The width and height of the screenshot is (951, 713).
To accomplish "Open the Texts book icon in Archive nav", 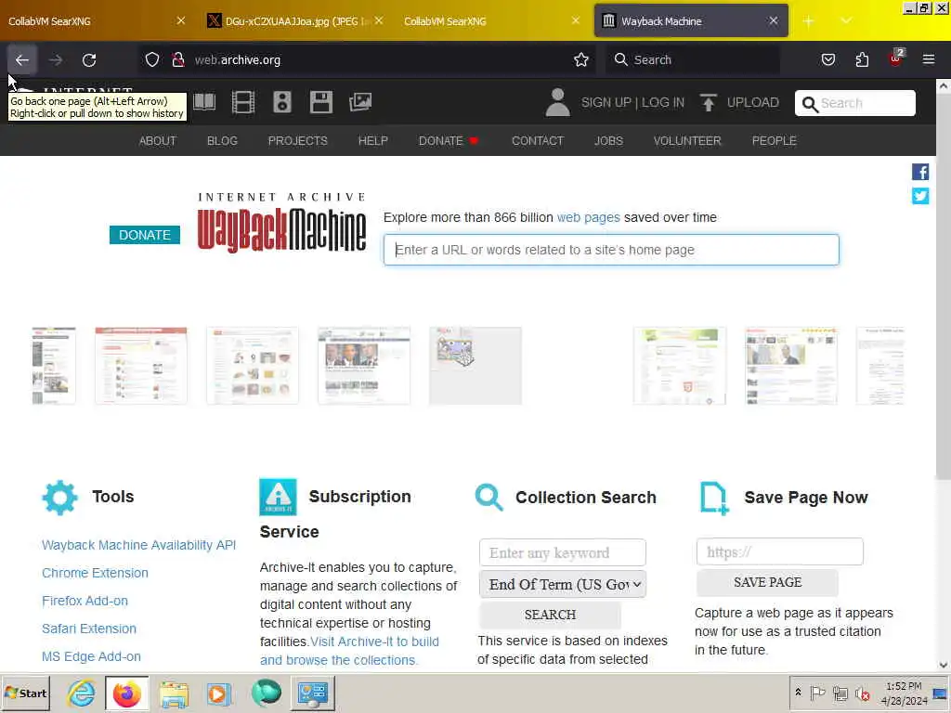I will click(204, 102).
